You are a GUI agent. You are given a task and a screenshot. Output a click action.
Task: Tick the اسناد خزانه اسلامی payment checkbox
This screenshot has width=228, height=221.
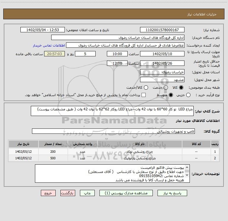[144, 95]
